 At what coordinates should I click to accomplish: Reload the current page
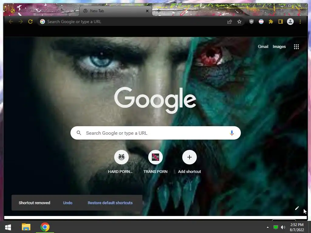coord(30,22)
